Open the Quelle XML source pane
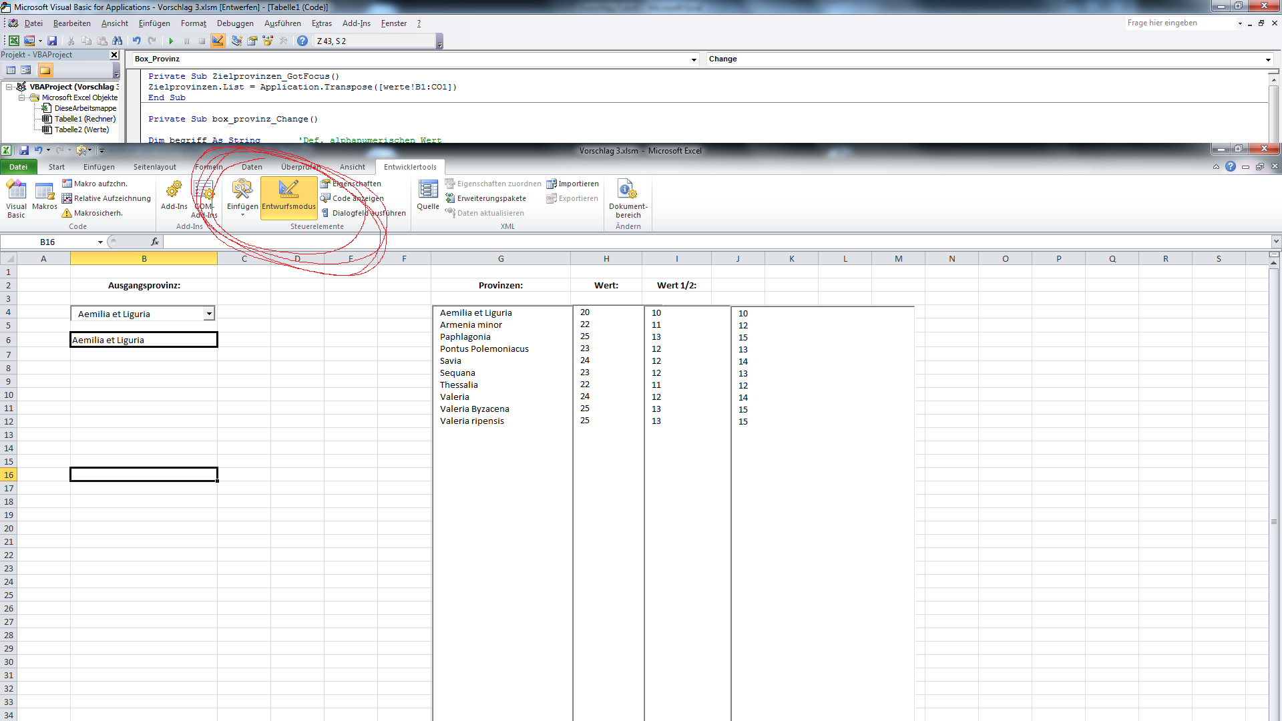Viewport: 1282px width, 721px height. [x=428, y=196]
